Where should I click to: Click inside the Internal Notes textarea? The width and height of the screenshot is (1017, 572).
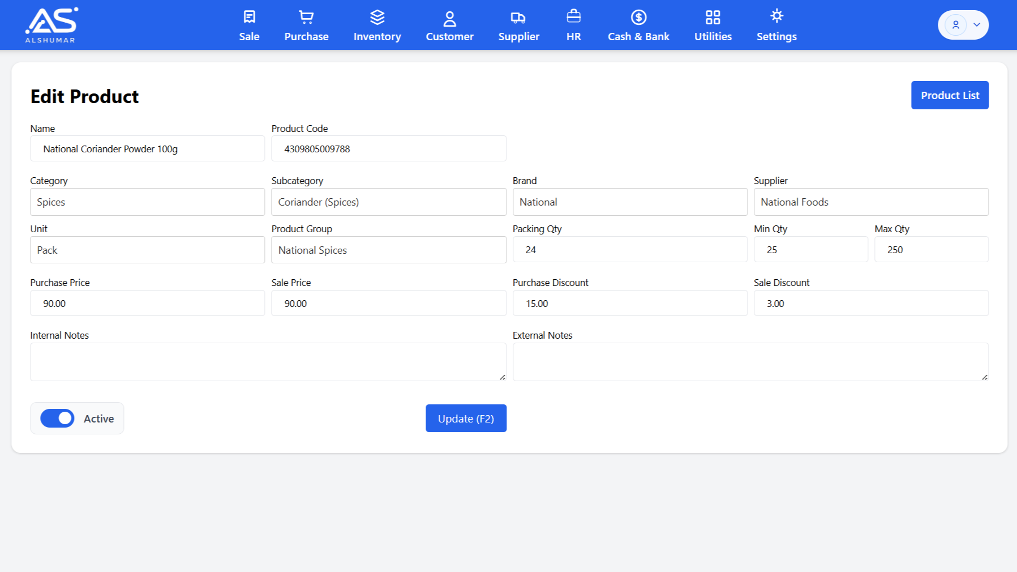tap(268, 361)
